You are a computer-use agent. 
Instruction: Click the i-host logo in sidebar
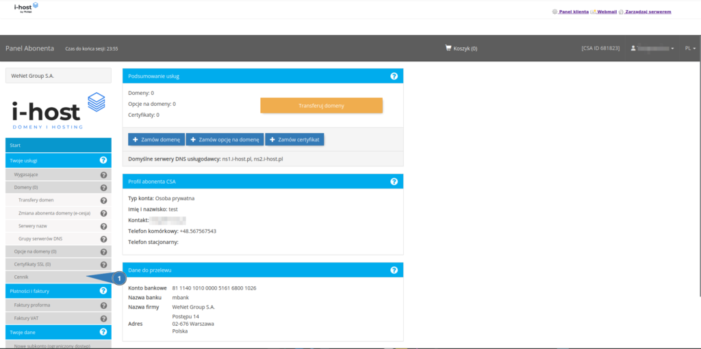click(x=58, y=111)
